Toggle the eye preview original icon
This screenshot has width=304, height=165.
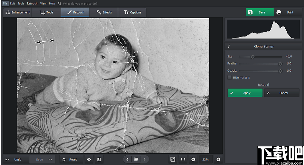coord(89,159)
